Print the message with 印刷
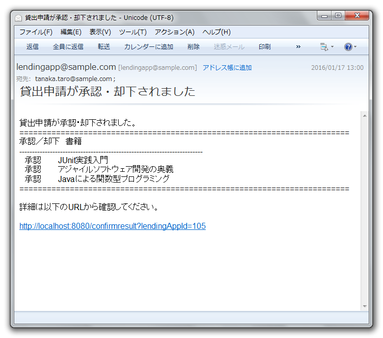 click(264, 47)
